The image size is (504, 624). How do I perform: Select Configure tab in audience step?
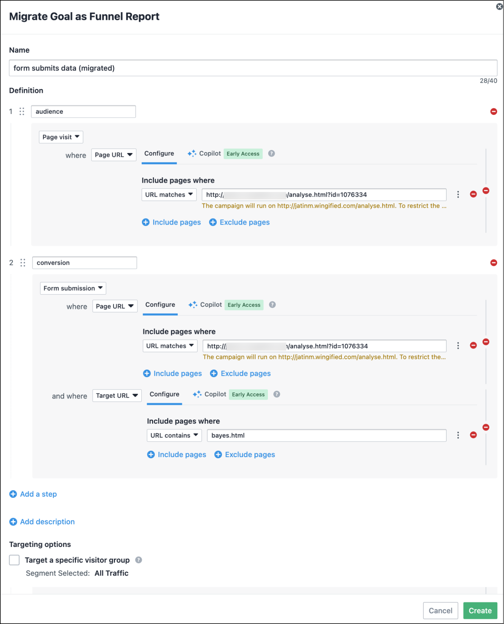pyautogui.click(x=159, y=154)
